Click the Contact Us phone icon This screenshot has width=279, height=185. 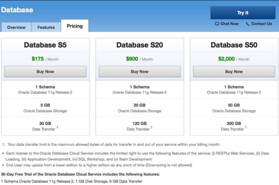pos(248,24)
